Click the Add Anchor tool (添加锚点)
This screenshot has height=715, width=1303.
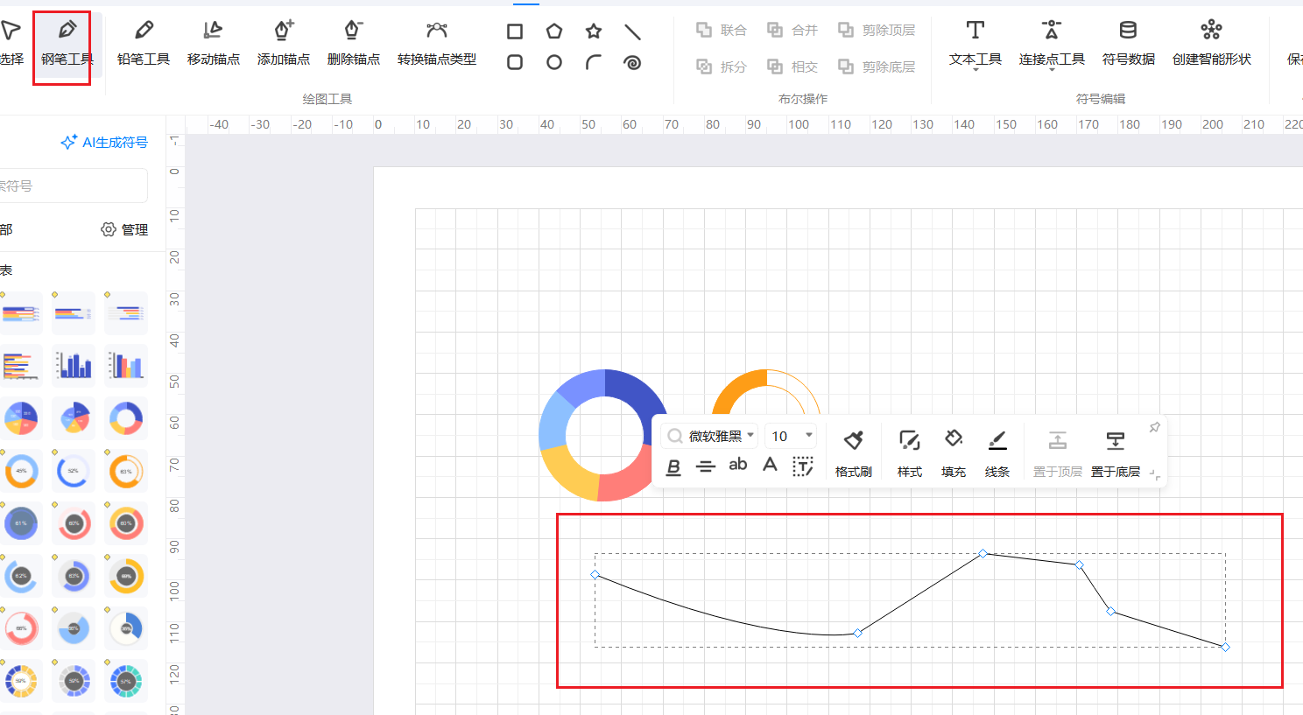[x=283, y=43]
